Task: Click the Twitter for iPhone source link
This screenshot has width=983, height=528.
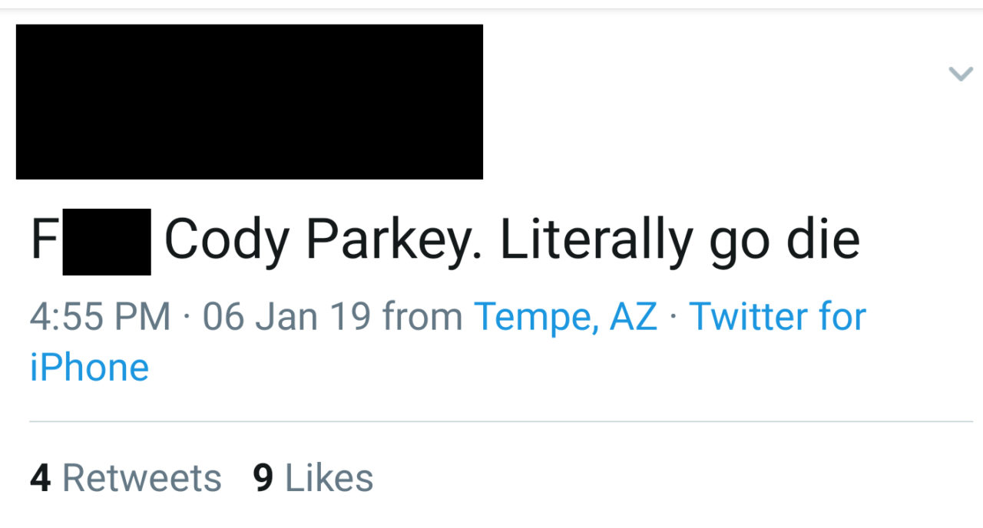Action: 776,316
